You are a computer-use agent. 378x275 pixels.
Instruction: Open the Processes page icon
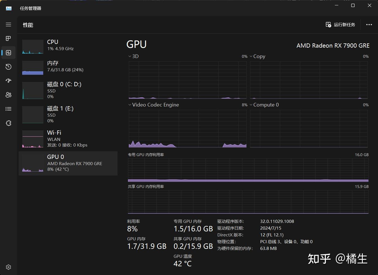pos(8,38)
